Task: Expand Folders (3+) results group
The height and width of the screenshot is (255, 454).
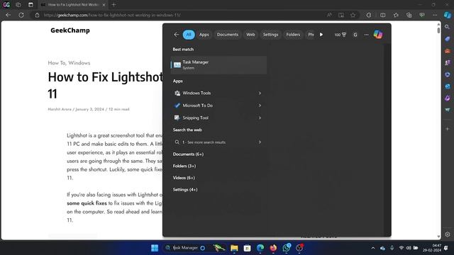Action: [x=184, y=166]
